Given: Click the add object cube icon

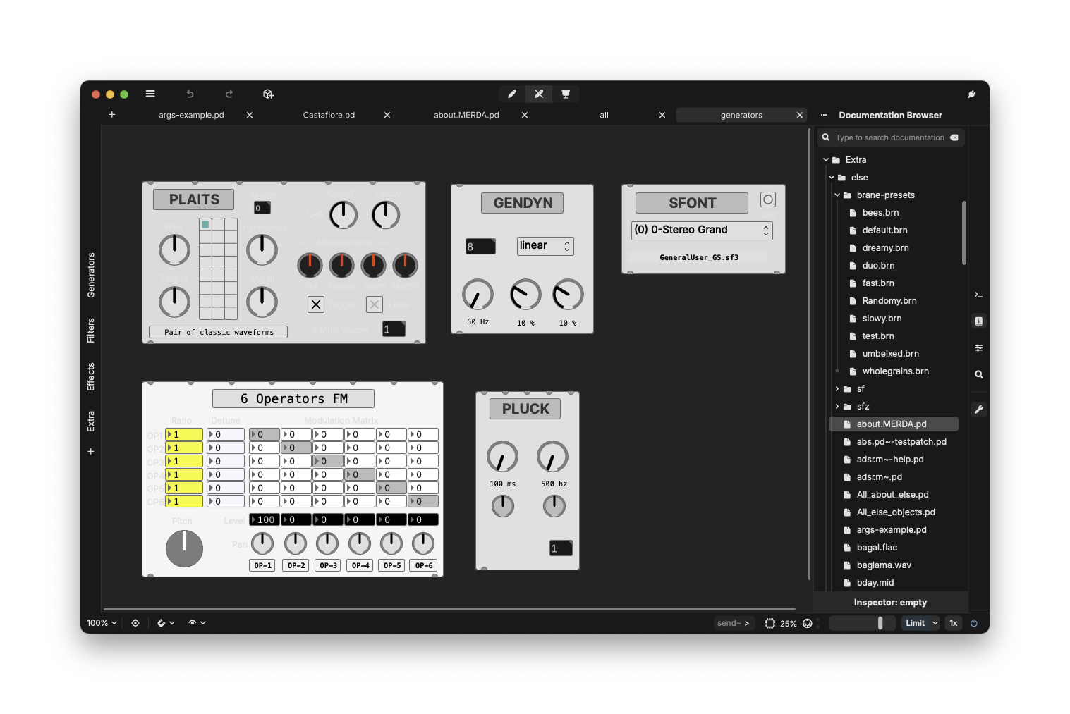Looking at the screenshot, I should click(x=268, y=94).
